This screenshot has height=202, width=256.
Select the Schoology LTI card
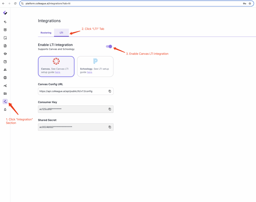(x=95, y=66)
